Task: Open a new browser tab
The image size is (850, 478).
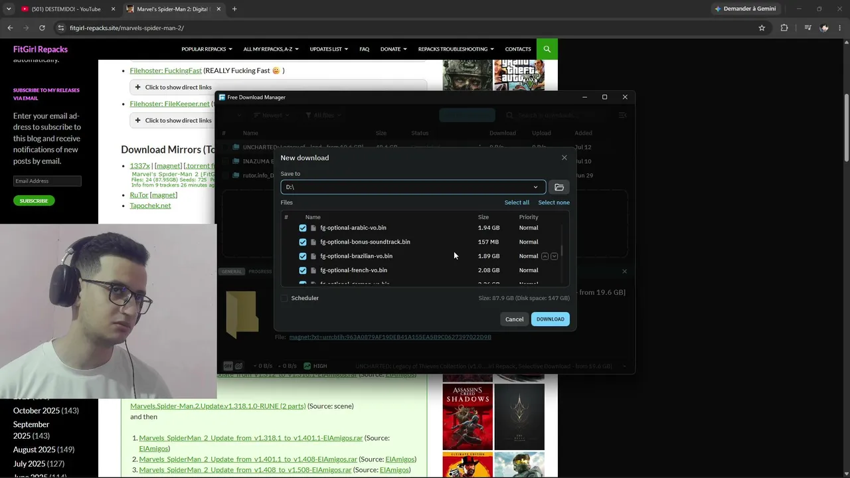Action: (x=234, y=9)
